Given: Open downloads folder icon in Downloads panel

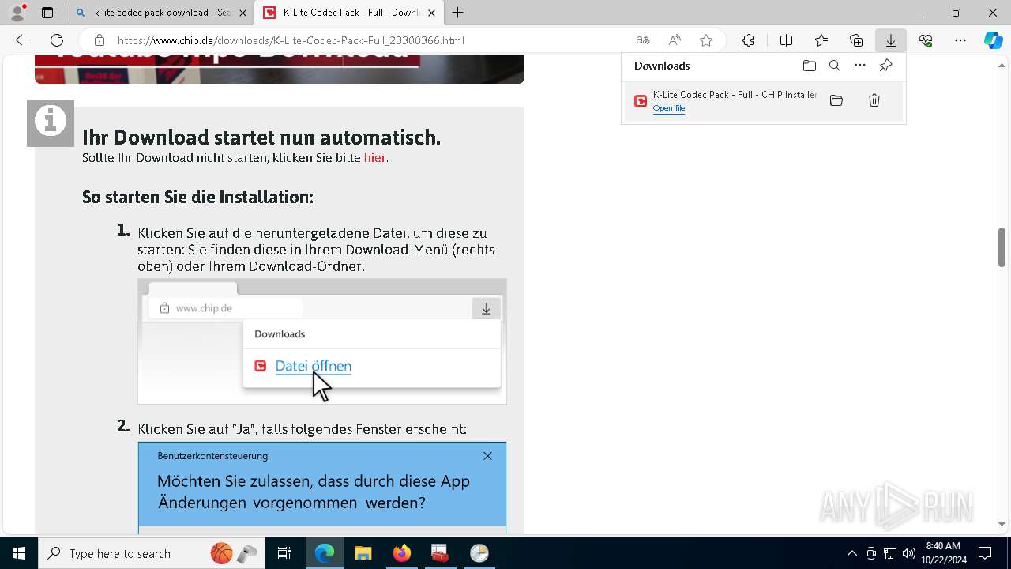Looking at the screenshot, I should (x=809, y=66).
